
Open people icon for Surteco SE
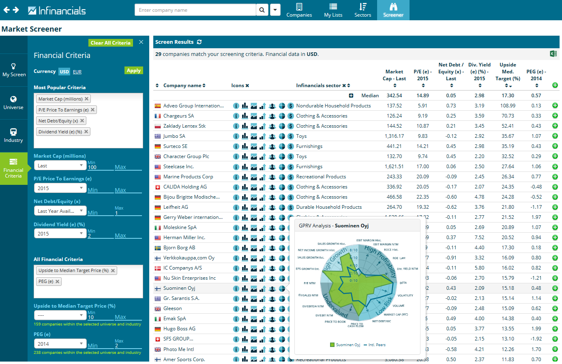(x=272, y=146)
